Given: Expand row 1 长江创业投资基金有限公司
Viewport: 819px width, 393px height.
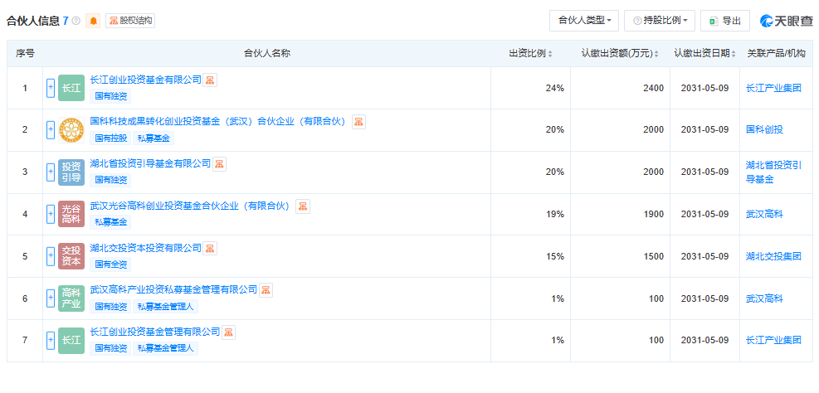Looking at the screenshot, I should click(51, 88).
